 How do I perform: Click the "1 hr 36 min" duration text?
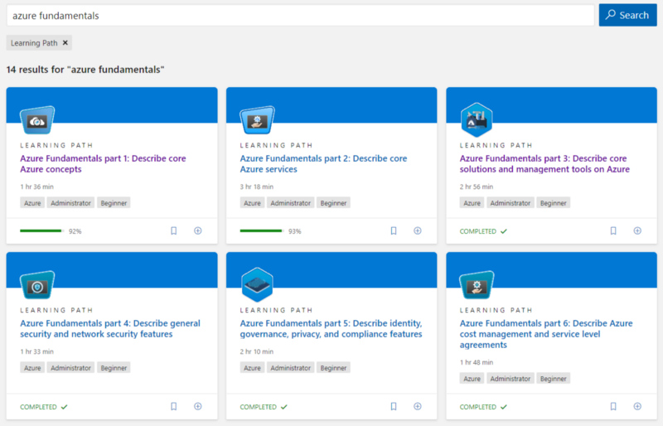36,186
